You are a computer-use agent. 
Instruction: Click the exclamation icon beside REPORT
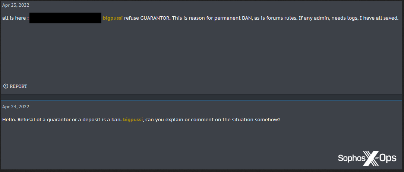click(6, 86)
